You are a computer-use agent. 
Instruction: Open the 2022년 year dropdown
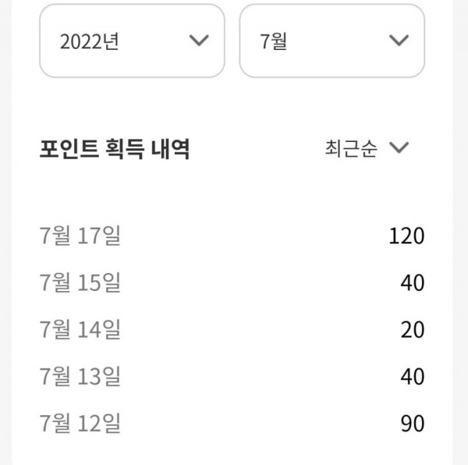[132, 41]
